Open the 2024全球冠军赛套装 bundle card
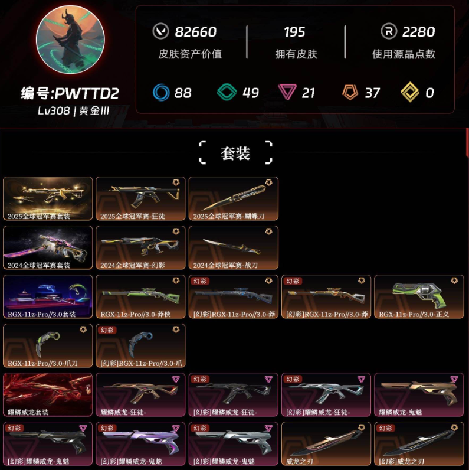The height and width of the screenshot is (470, 469). [x=48, y=247]
